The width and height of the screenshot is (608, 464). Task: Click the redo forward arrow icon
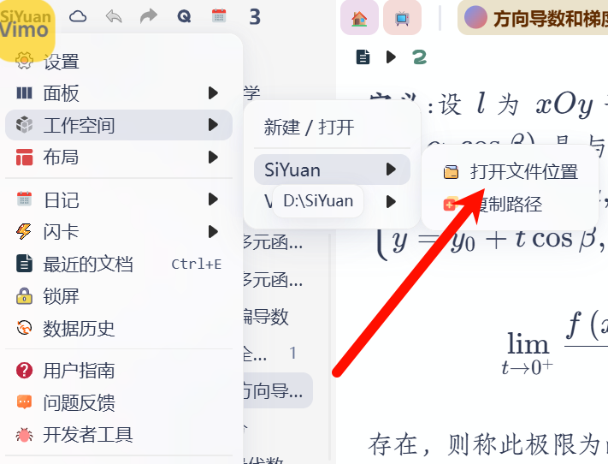tap(149, 17)
